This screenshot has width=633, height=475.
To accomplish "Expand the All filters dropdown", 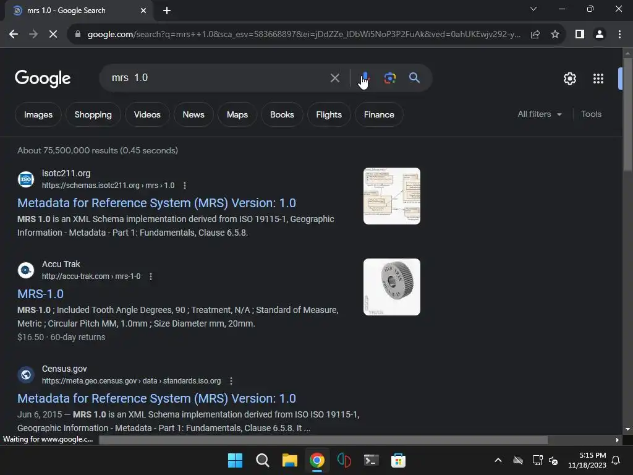I will click(x=540, y=114).
